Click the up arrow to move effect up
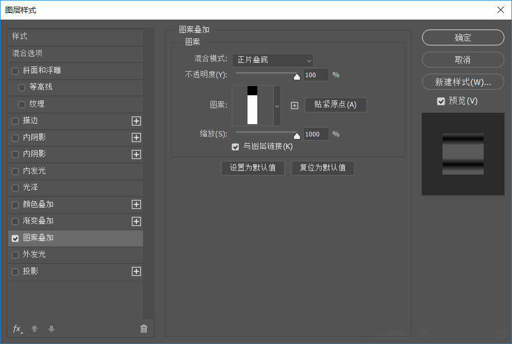512x344 pixels. (34, 329)
